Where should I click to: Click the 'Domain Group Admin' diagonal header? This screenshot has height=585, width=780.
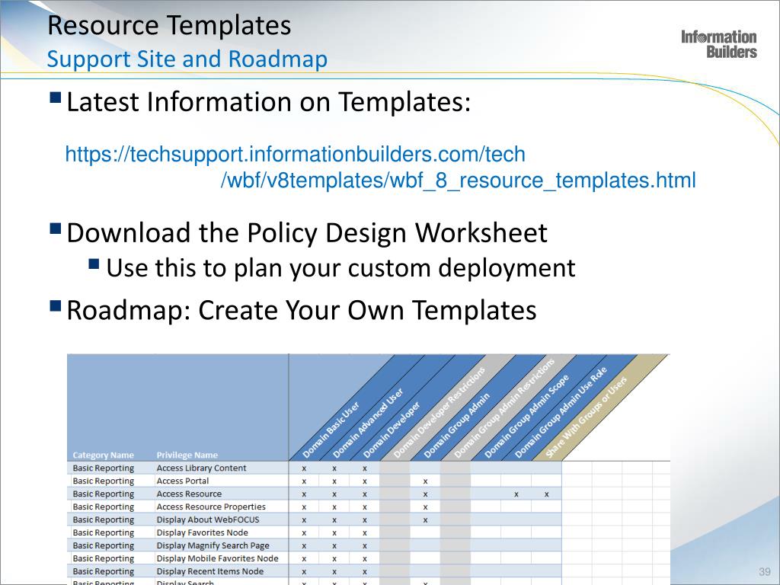[x=457, y=425]
